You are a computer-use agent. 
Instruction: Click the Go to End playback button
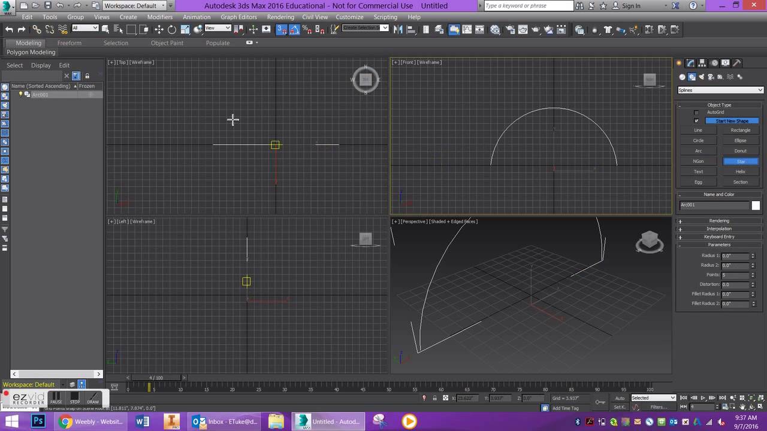722,398
